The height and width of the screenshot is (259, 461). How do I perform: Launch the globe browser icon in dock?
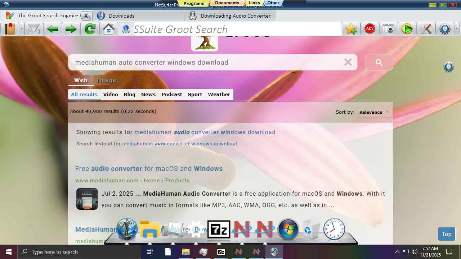click(127, 229)
